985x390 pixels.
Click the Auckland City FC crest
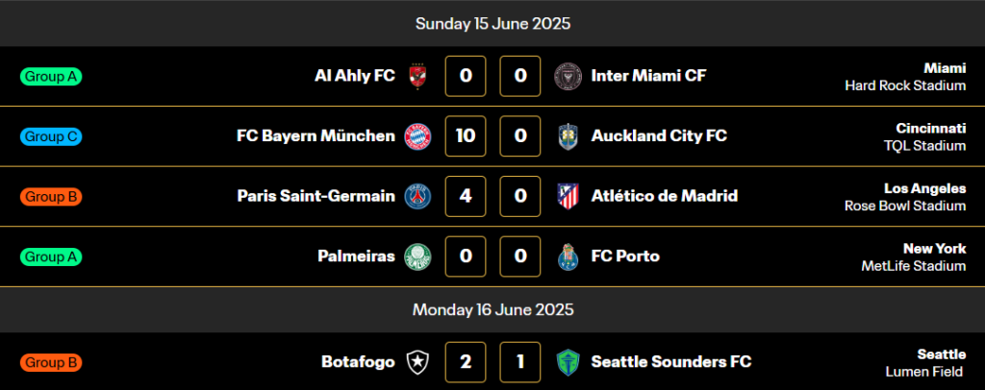[568, 136]
